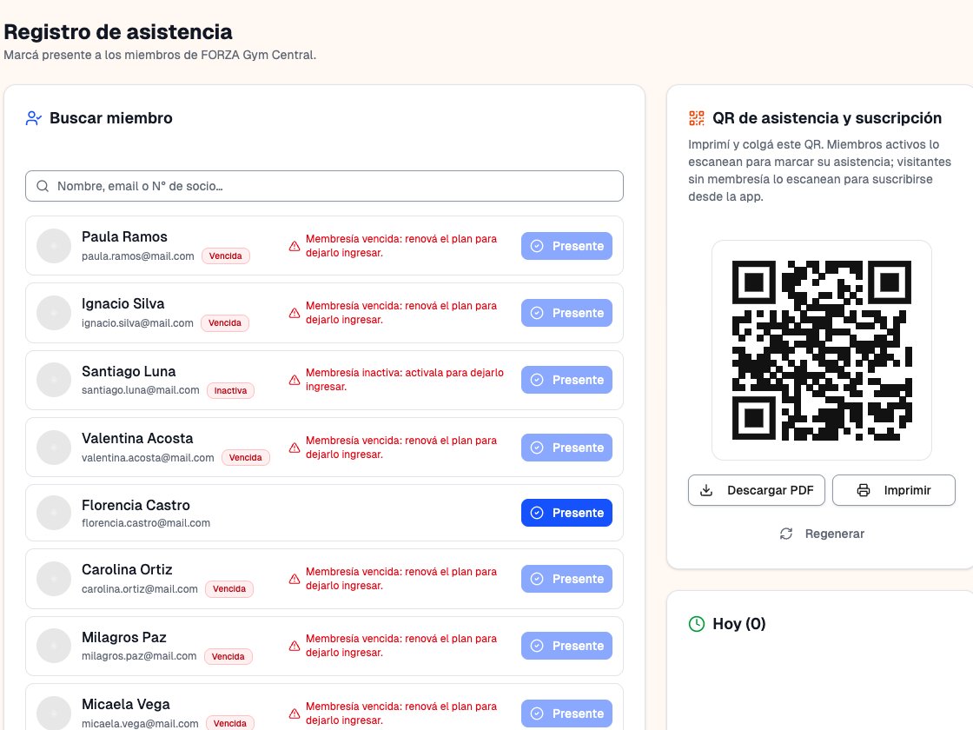Click Presente button for Paula Ramos
Viewport: 973px width, 730px height.
(x=566, y=246)
